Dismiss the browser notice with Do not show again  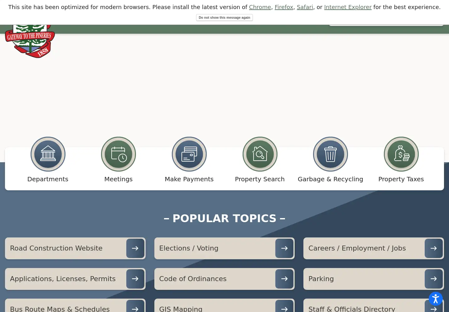224,17
